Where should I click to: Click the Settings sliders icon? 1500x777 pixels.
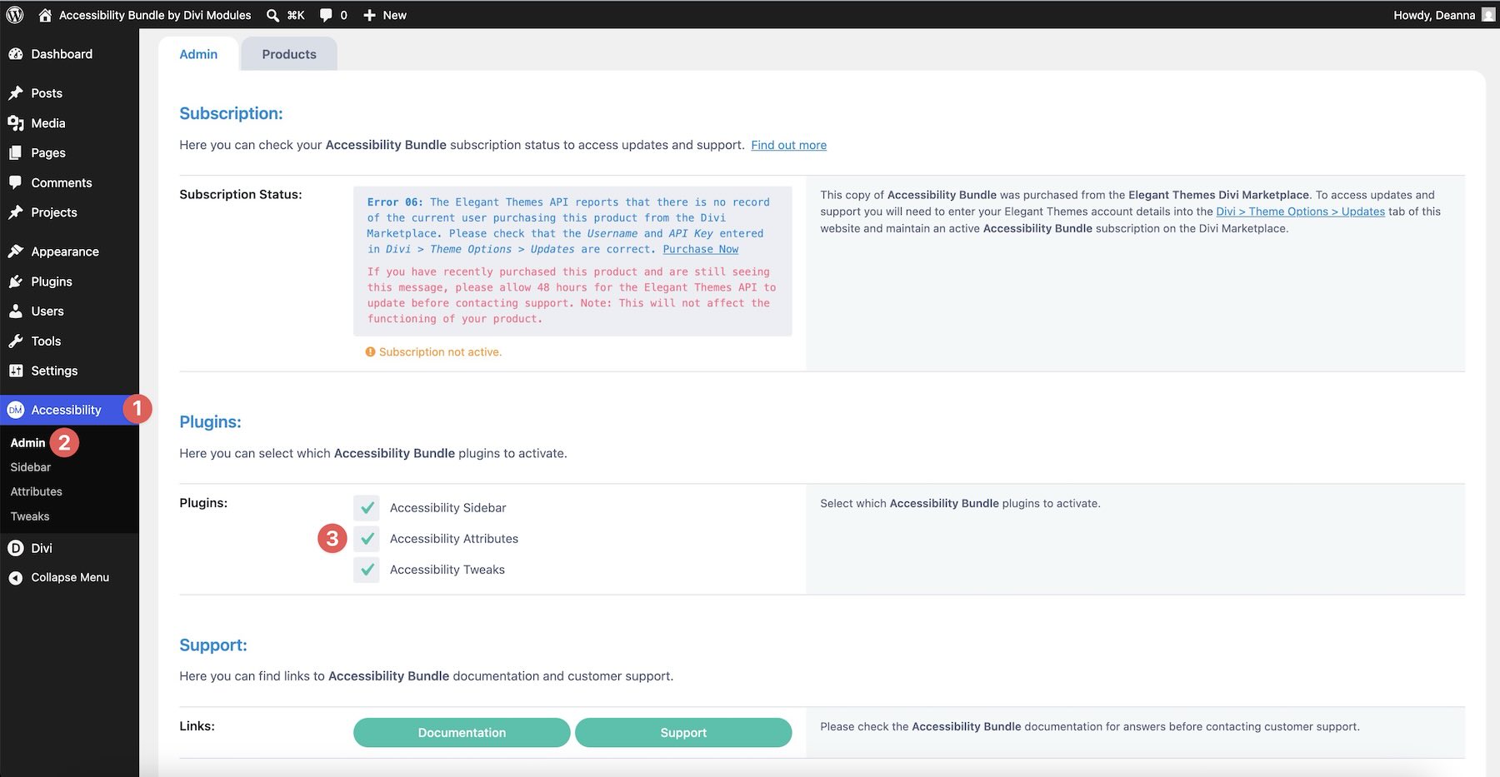15,371
